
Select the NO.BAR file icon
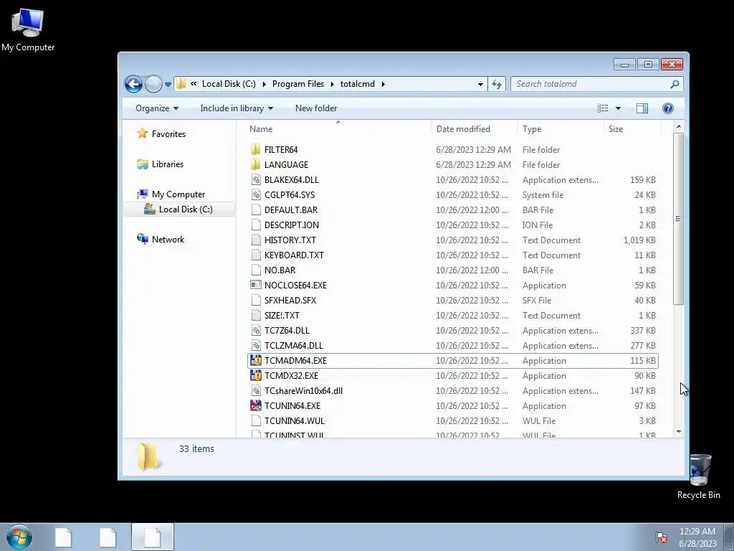click(x=256, y=270)
